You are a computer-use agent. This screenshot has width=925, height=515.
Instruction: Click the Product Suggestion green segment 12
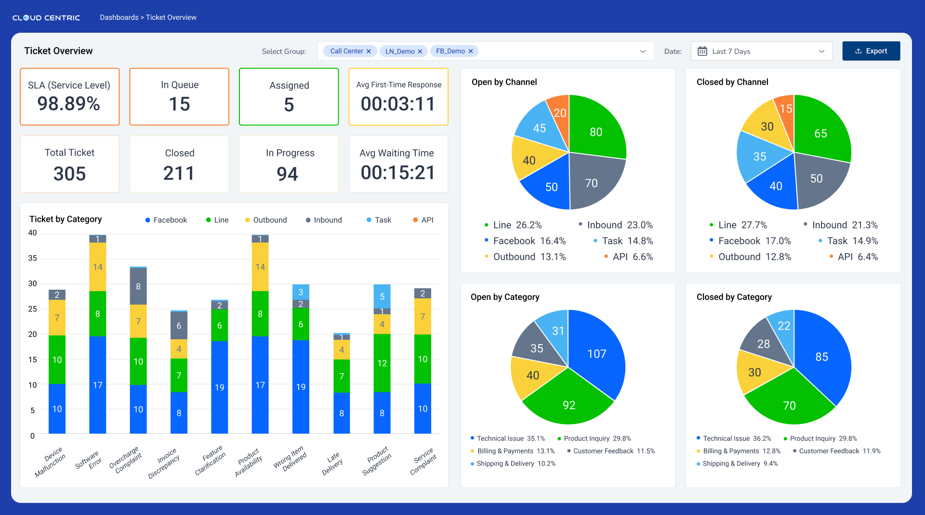[x=382, y=363]
